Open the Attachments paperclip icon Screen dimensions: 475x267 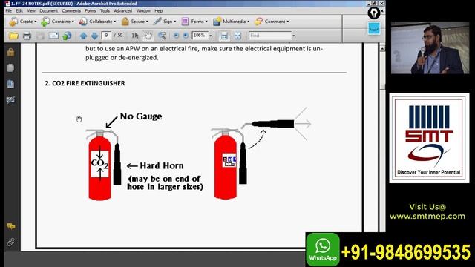[x=10, y=243]
